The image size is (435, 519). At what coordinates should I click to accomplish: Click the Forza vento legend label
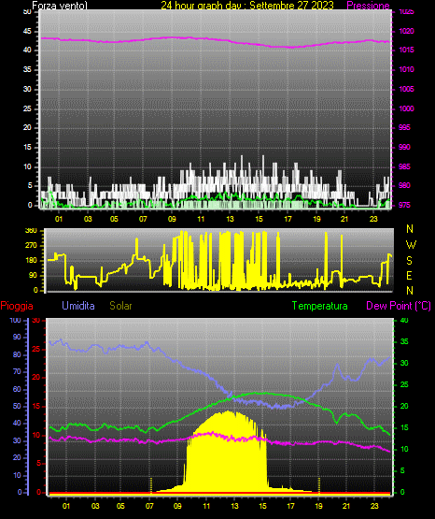tap(60, 6)
